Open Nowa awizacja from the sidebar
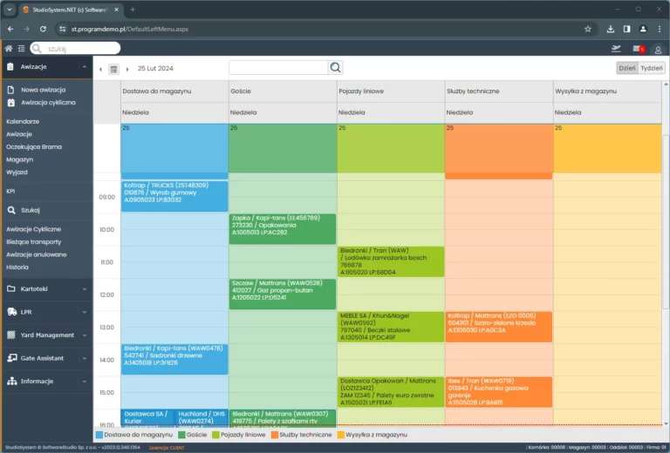670x453 pixels. tap(42, 90)
